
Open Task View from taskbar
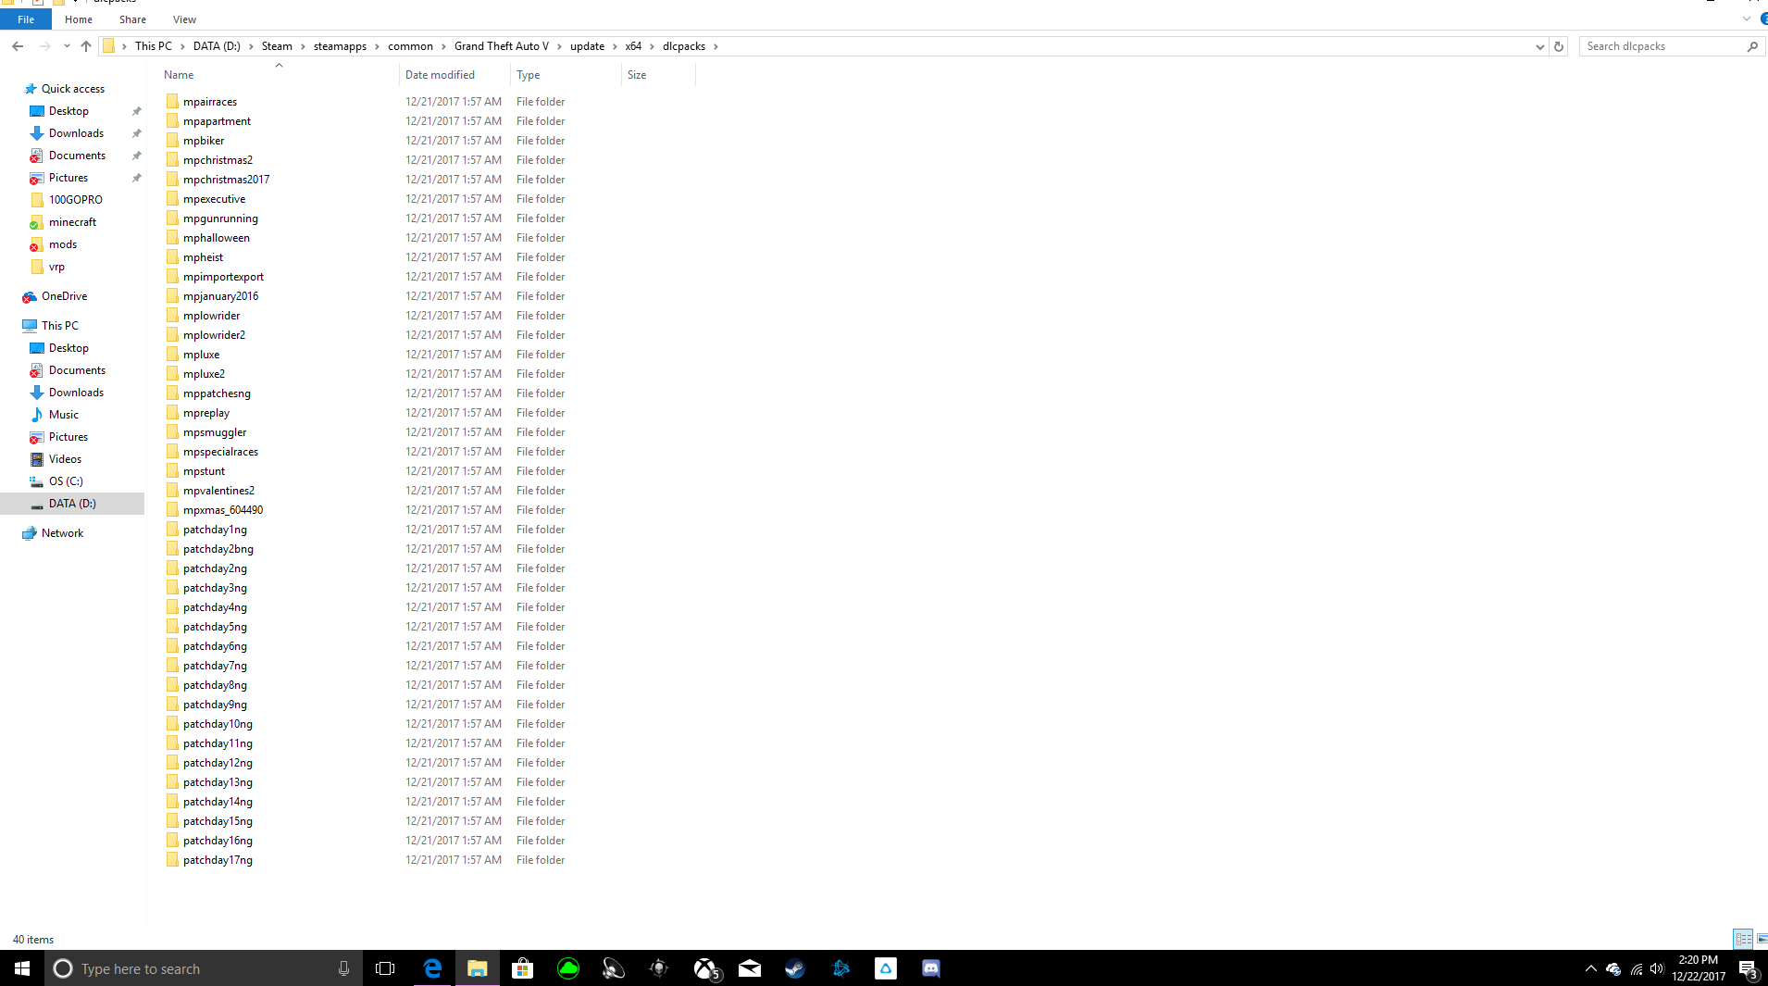coord(385,968)
